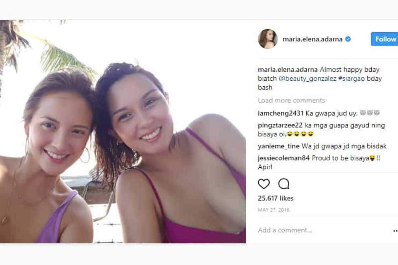Click the blue verified badge
The width and height of the screenshot is (398, 265).
click(348, 39)
